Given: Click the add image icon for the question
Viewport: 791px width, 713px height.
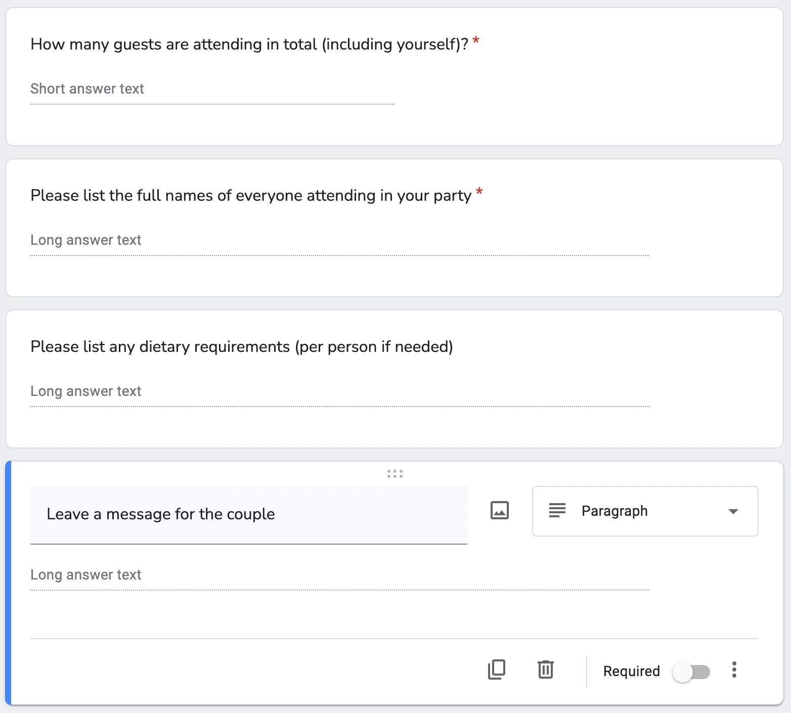Looking at the screenshot, I should [x=499, y=510].
